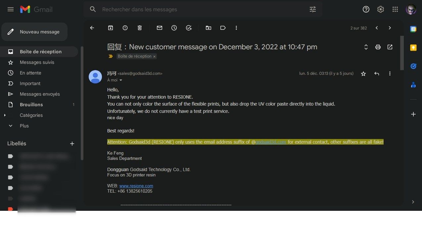
Task: Star the message from sales@godsaid3d.com
Action: click(x=363, y=73)
